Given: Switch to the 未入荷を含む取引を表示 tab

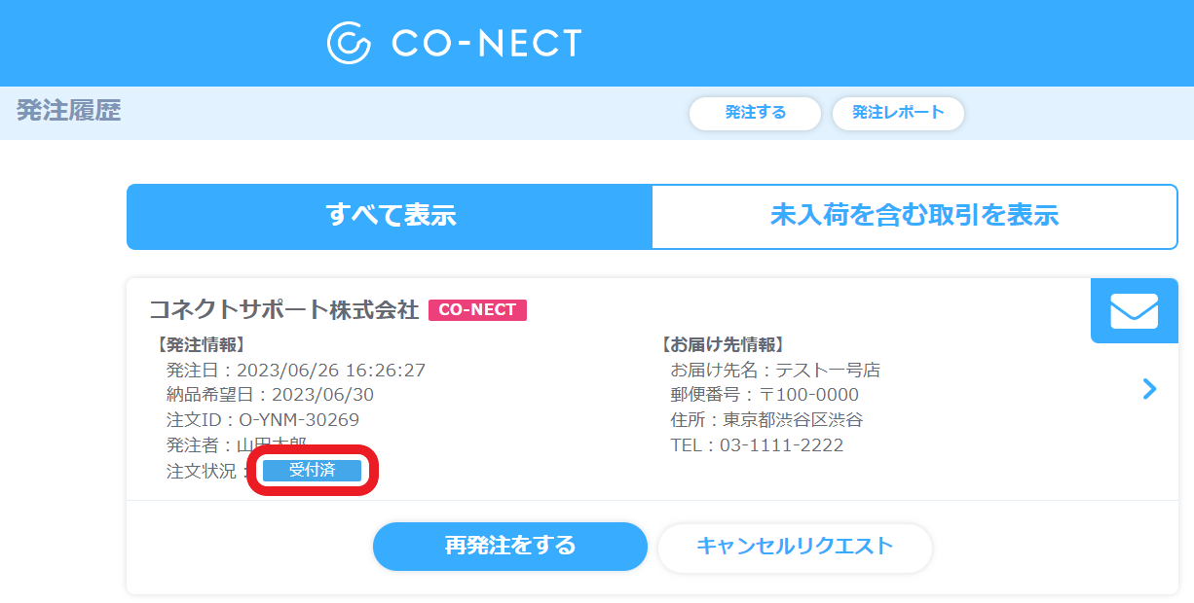Looking at the screenshot, I should coord(914,216).
